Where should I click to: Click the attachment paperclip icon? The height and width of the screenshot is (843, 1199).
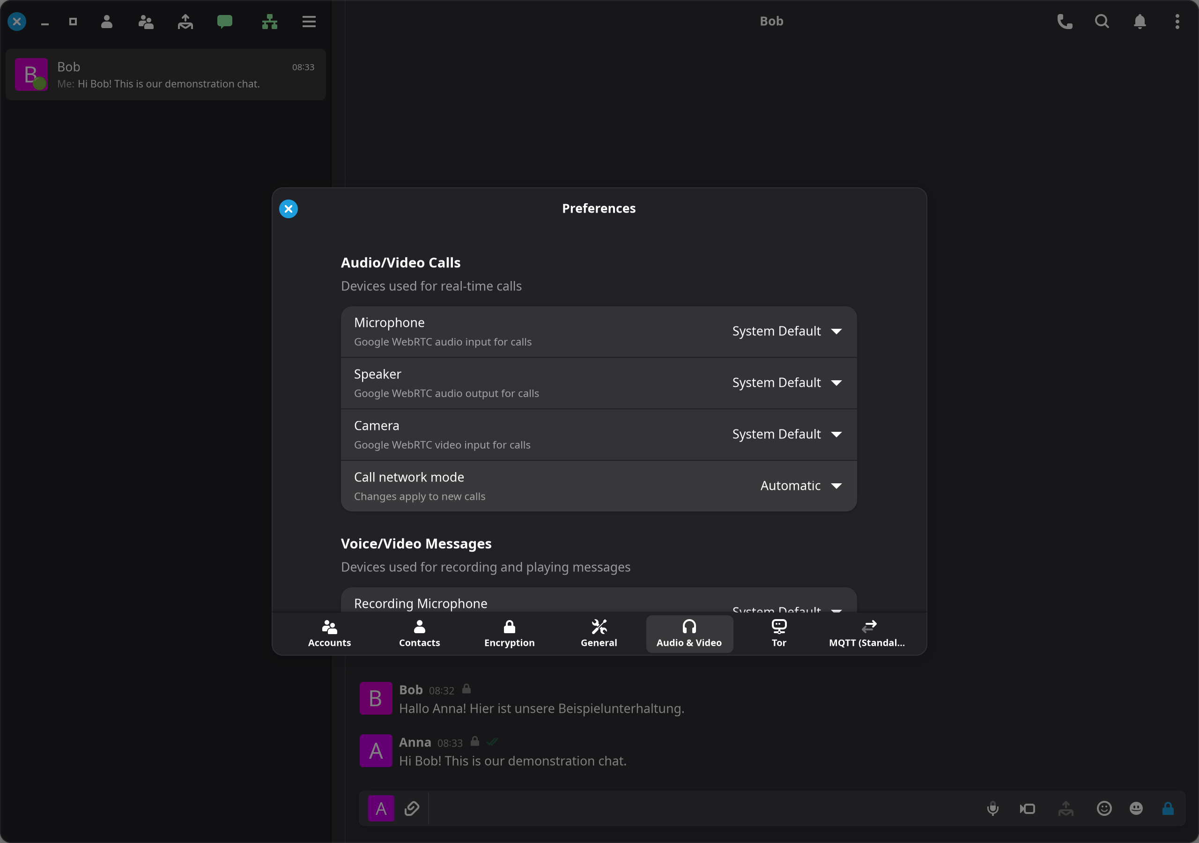(x=412, y=808)
